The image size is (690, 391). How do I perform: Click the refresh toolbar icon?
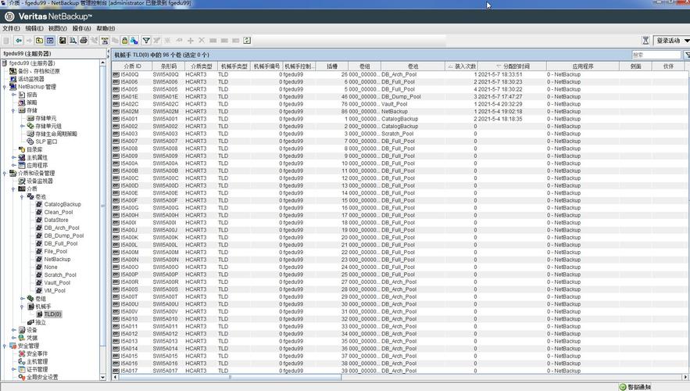[x=247, y=41]
